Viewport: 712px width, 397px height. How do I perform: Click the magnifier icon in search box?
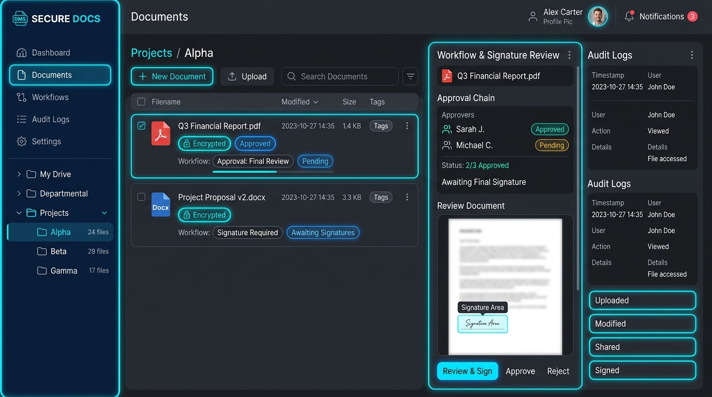point(291,77)
